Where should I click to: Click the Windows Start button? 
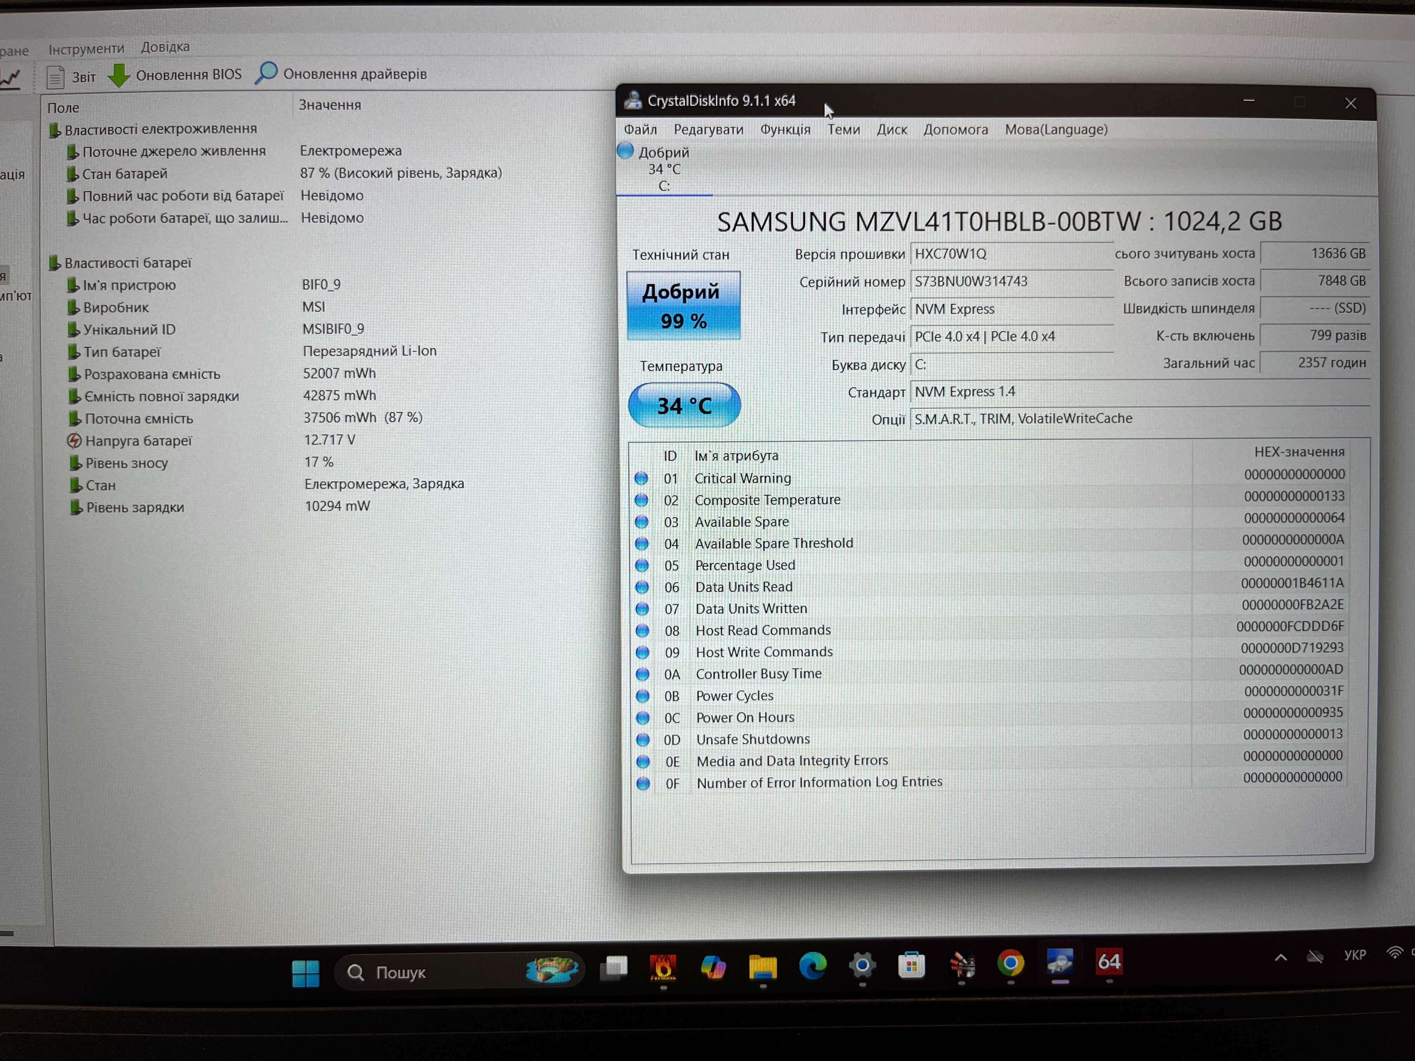pos(306,973)
